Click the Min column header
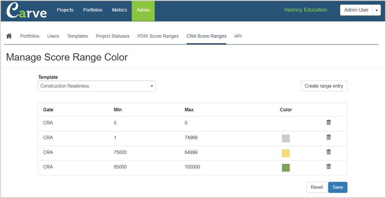The width and height of the screenshot is (386, 198). [117, 110]
